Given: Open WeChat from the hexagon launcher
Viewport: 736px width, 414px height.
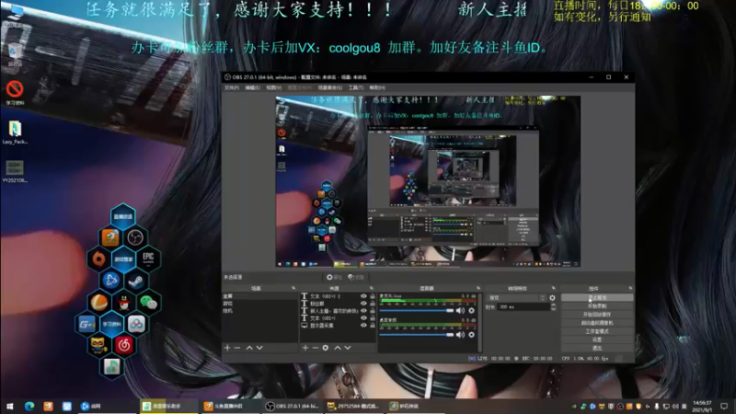Looking at the screenshot, I should (x=148, y=303).
